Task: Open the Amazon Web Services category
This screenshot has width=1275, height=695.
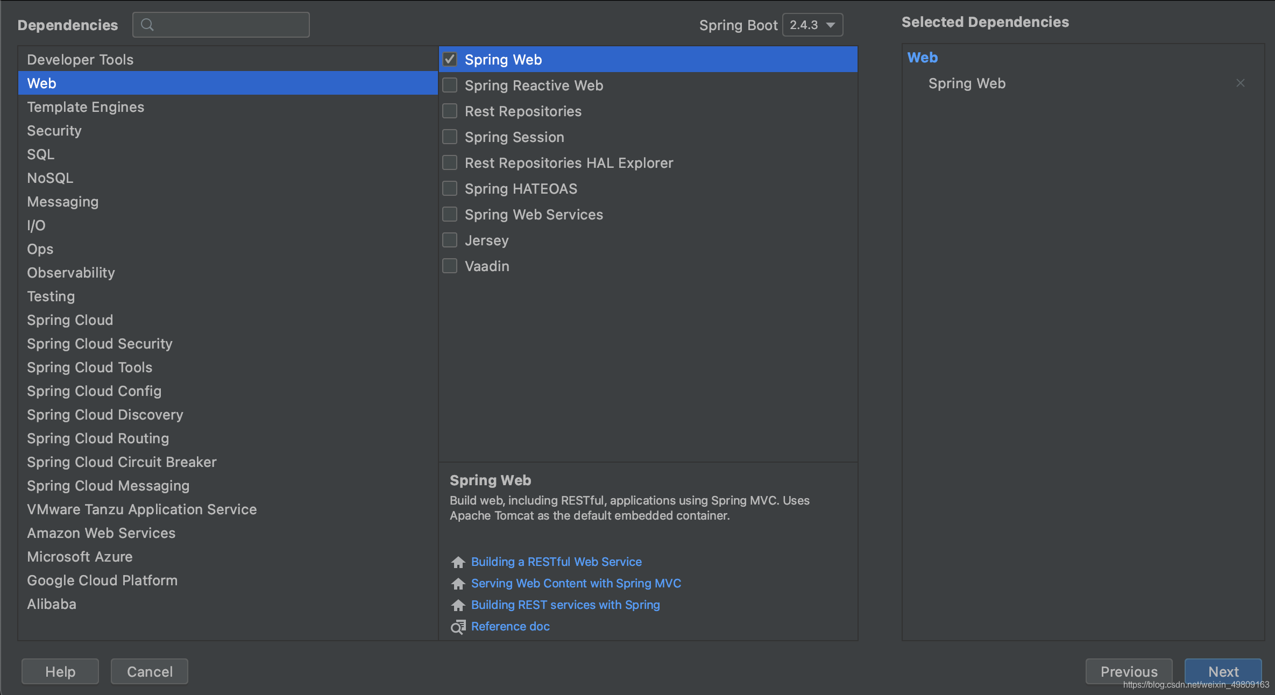Action: pos(228,533)
